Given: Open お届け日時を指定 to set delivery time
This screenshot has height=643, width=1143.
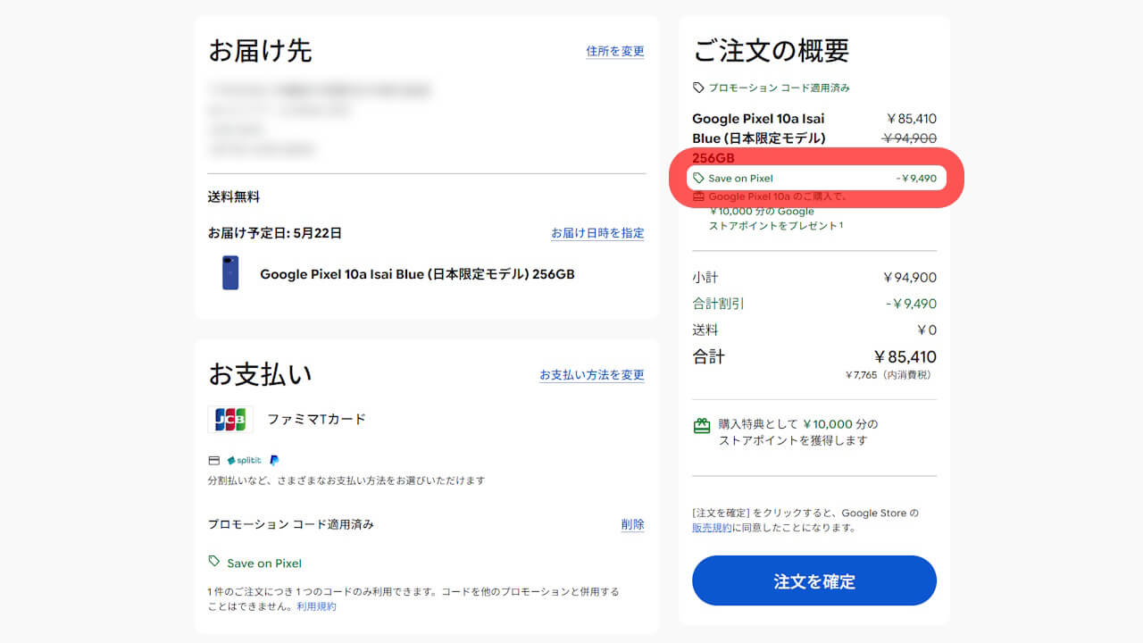Looking at the screenshot, I should pos(597,233).
